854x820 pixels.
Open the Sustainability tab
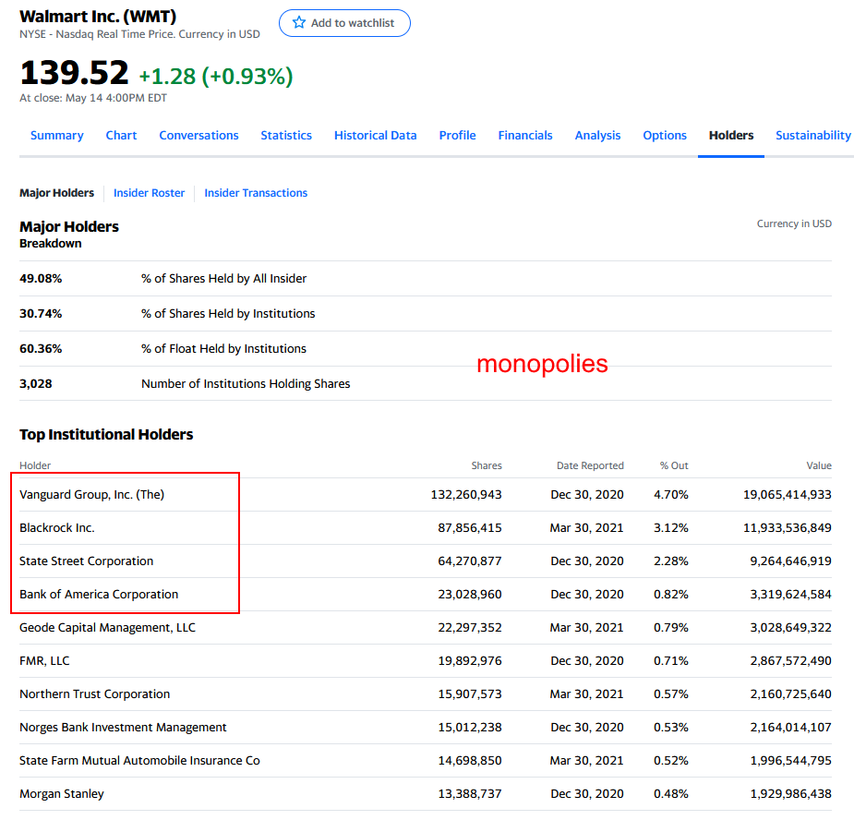813,135
